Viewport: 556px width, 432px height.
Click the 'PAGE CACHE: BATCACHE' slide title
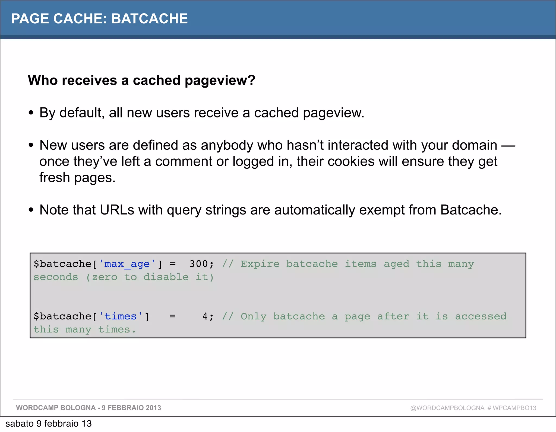(x=99, y=19)
